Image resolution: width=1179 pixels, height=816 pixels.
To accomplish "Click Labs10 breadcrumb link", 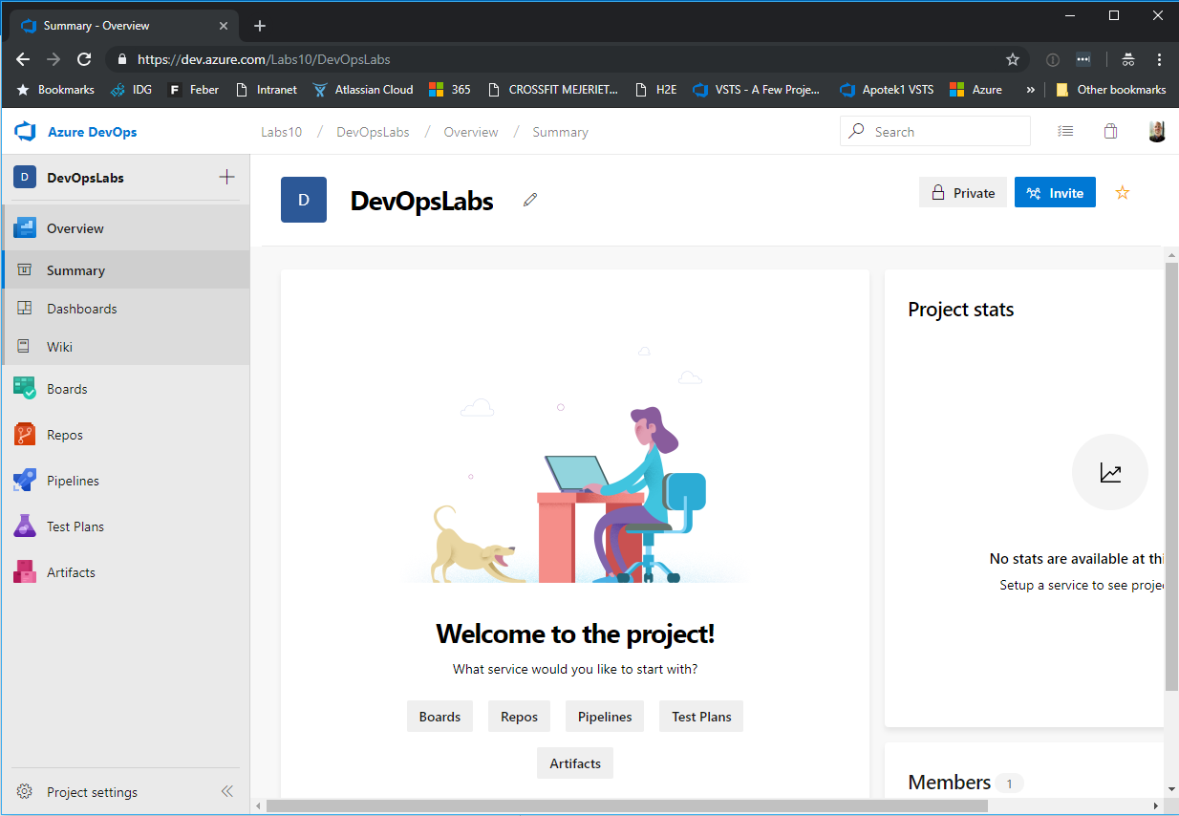I will pyautogui.click(x=281, y=132).
